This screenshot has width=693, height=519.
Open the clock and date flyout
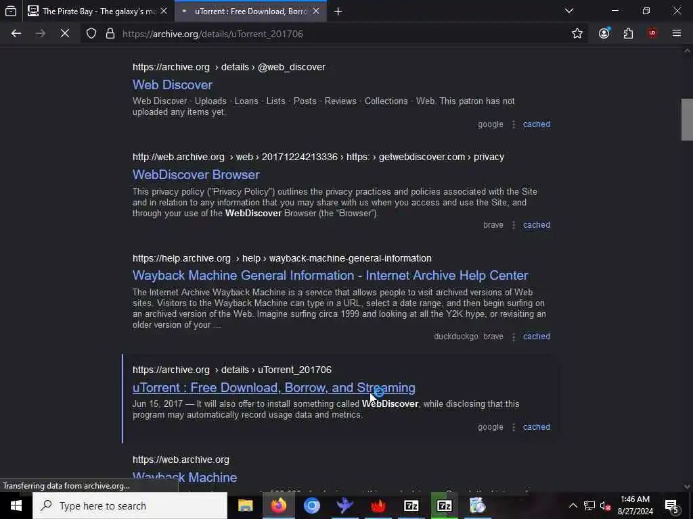635,505
